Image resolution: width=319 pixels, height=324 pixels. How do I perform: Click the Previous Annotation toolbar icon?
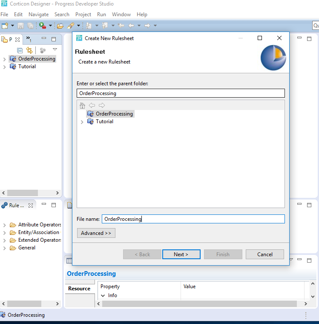pos(105,26)
